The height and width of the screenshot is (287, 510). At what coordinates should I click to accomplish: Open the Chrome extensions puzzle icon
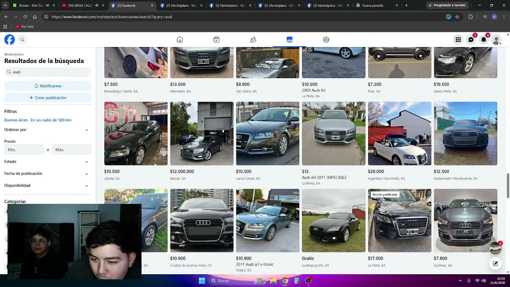(x=471, y=17)
